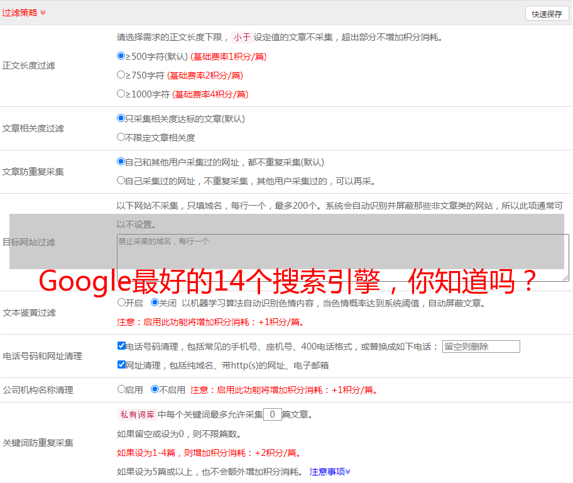Click the 快速保存 button
The width and height of the screenshot is (573, 483).
click(547, 14)
